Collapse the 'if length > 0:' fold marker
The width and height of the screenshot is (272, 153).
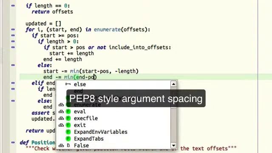[x=13, y=41]
